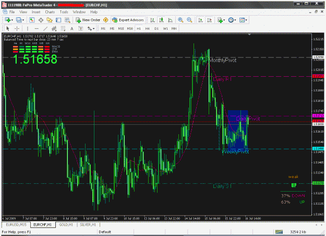Click the 3254/2 kb connection status
Screen dimensions: 326x236
[x=298, y=232]
